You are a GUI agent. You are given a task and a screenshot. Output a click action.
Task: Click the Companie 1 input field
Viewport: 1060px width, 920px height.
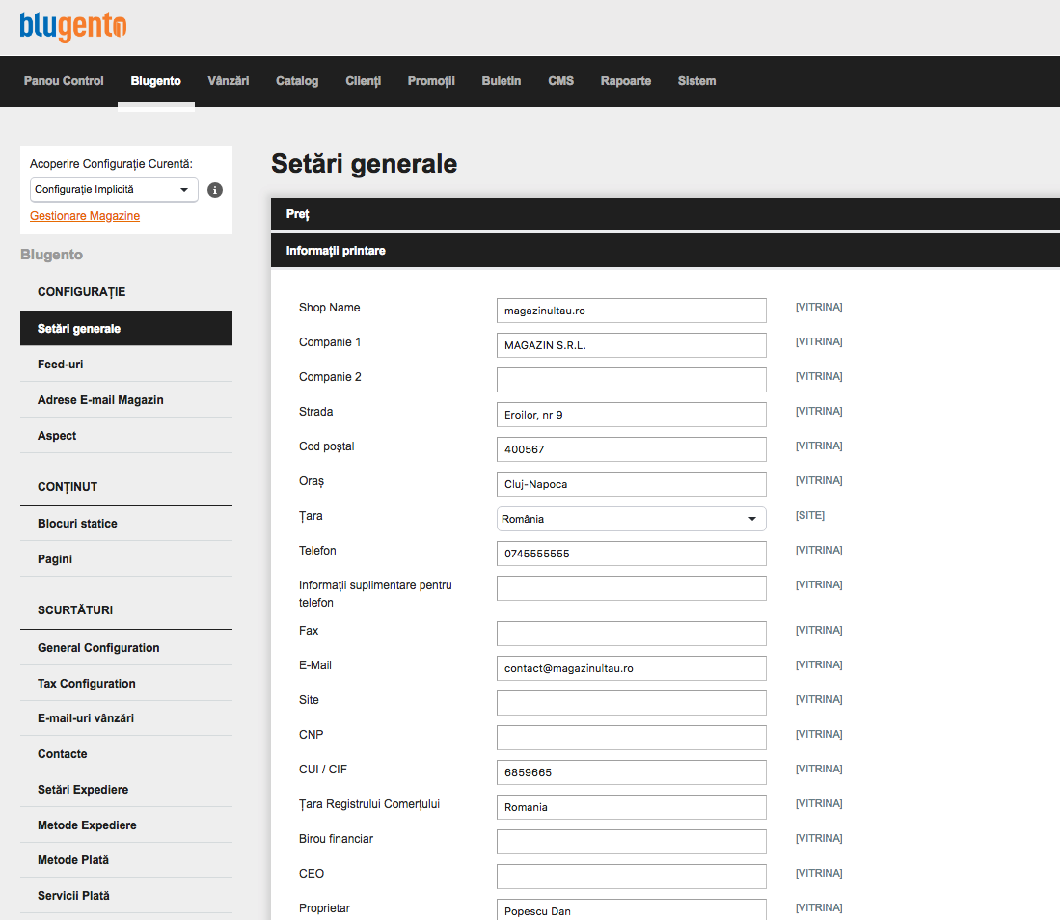(631, 344)
